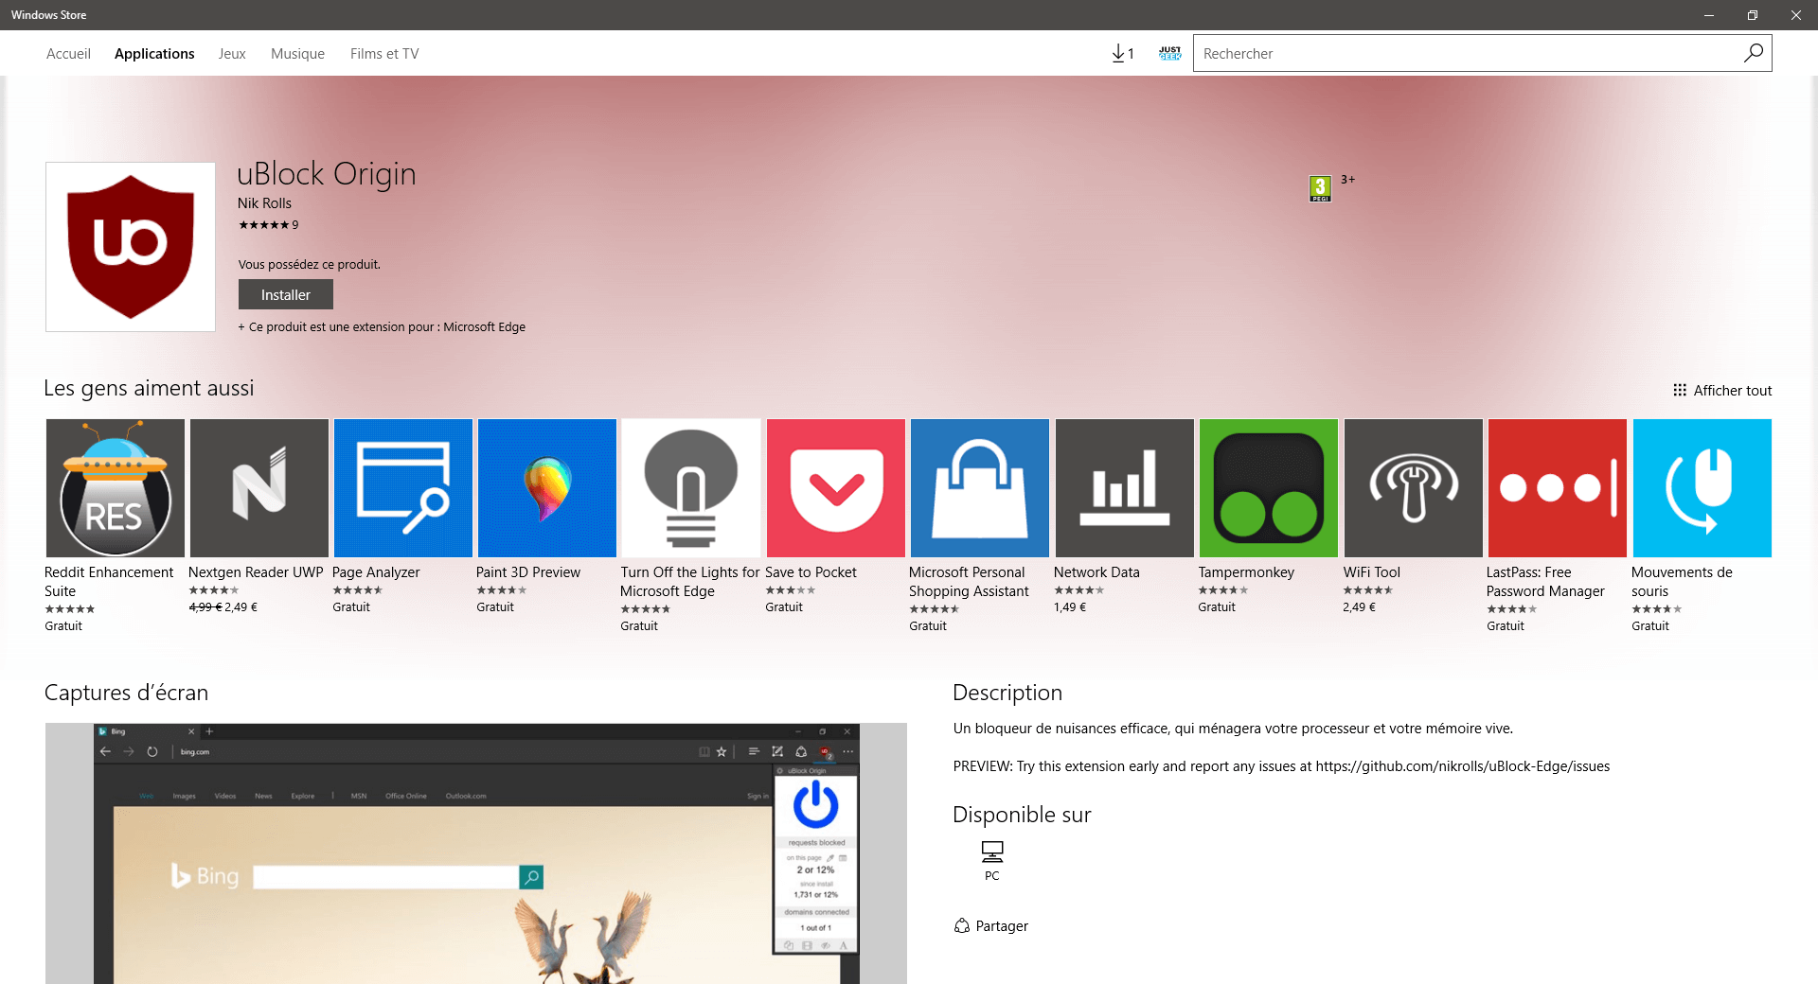Viewport: 1818px width, 984px height.
Task: Open Turn Off the Lights lightbulb icon
Action: (691, 488)
